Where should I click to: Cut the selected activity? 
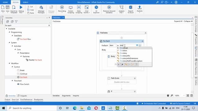(30, 6)
